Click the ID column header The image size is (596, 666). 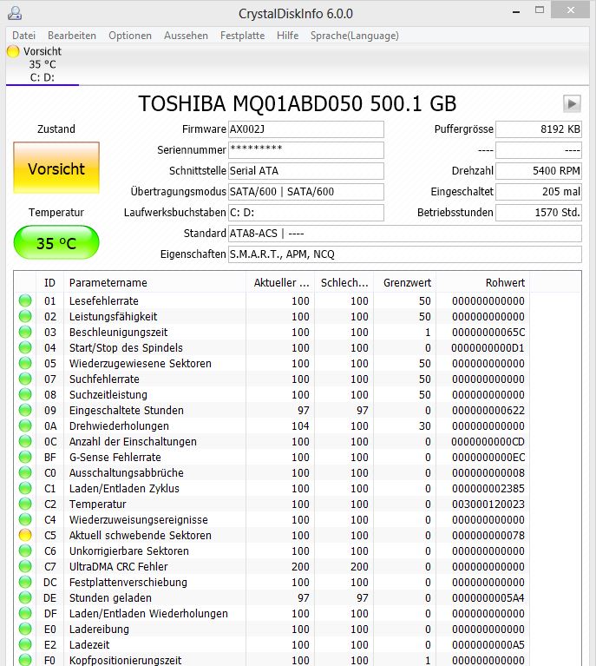[x=49, y=283]
